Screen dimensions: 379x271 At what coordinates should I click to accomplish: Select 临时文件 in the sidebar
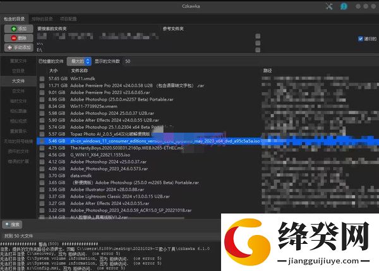18,101
